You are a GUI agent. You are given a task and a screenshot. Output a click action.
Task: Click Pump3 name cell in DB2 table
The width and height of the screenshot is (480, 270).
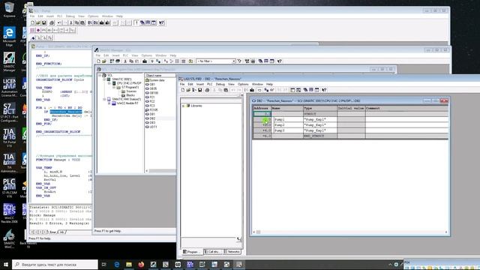pos(287,130)
